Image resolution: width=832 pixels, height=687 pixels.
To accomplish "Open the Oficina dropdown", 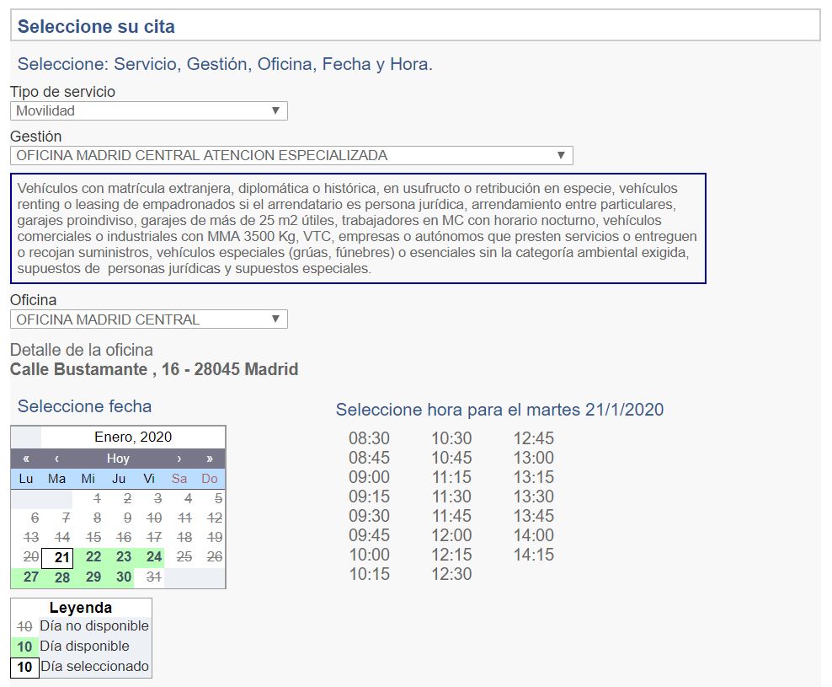I will (149, 319).
